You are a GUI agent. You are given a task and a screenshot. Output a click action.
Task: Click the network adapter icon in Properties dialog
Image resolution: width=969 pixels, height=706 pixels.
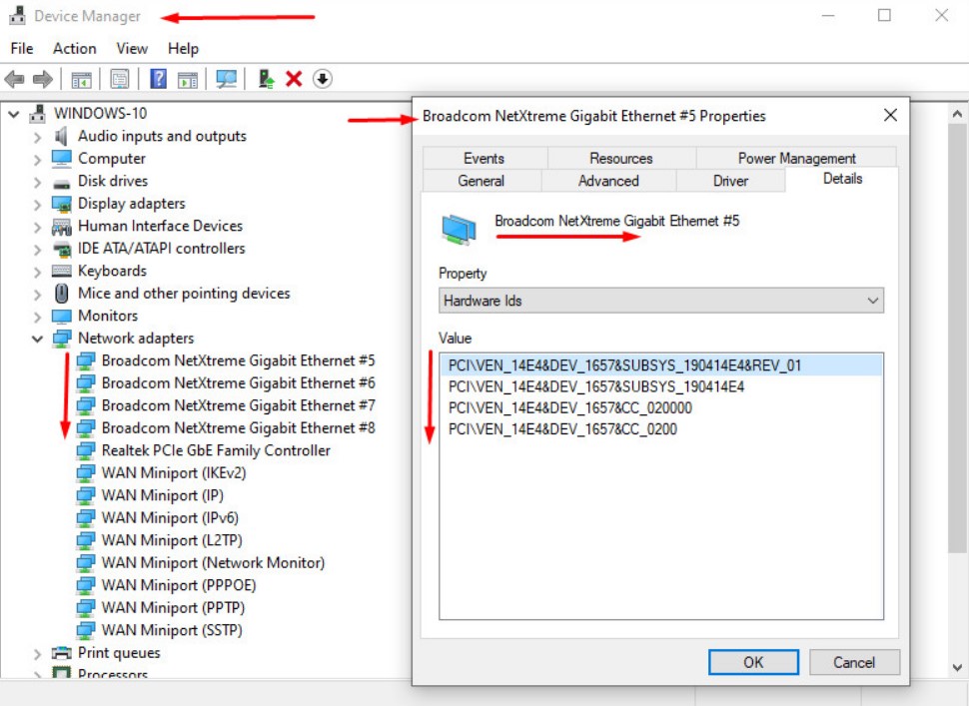tap(459, 229)
